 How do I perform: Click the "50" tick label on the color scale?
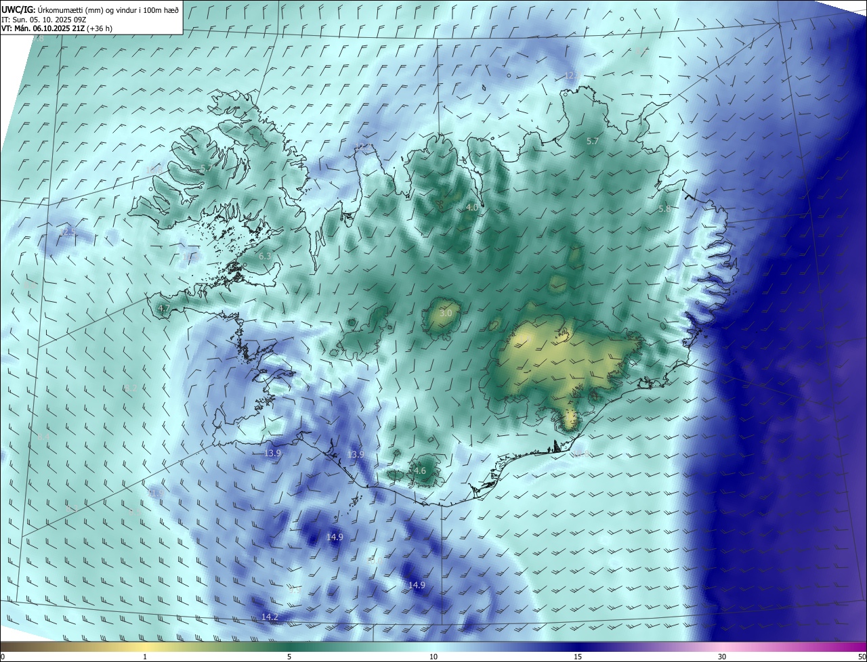(861, 657)
